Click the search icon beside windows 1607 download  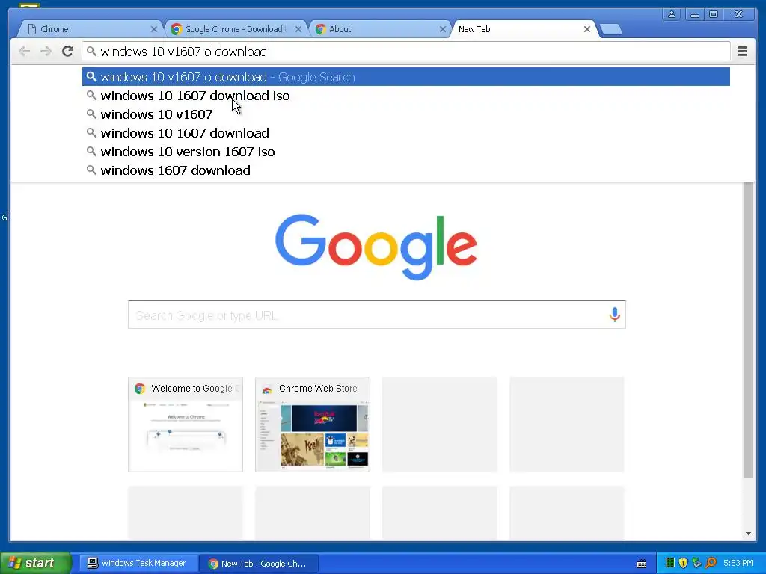coord(91,170)
